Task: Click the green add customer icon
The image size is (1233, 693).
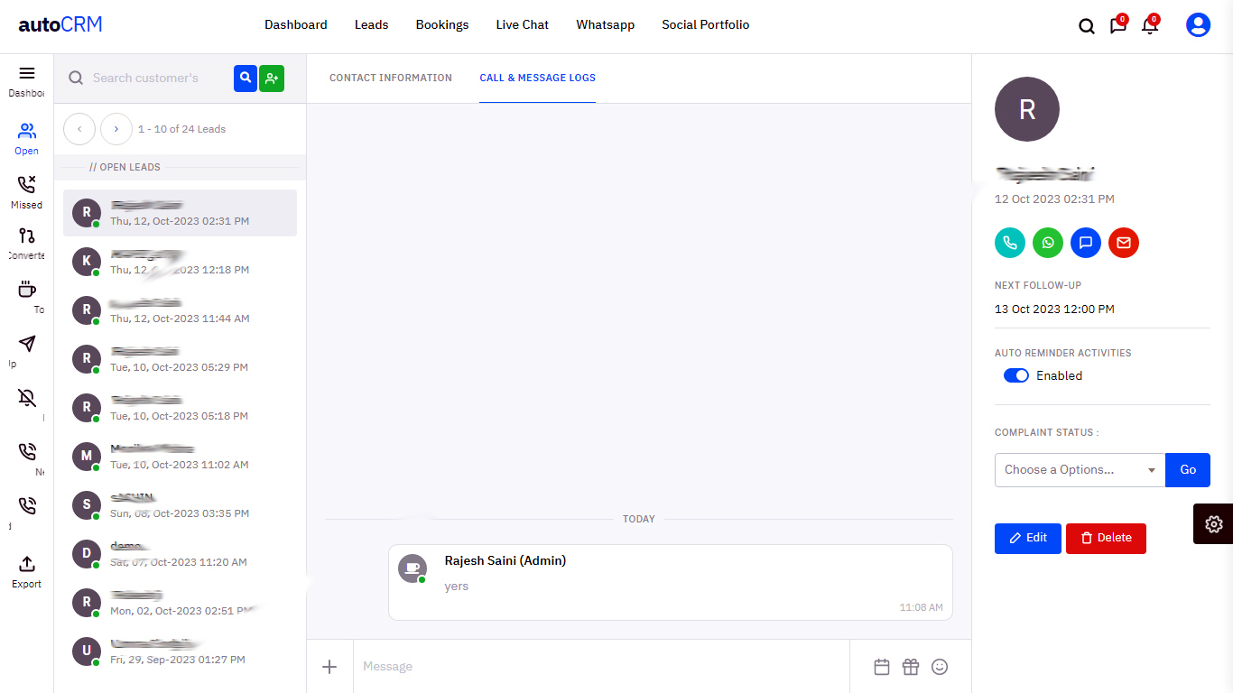Action: coord(272,79)
